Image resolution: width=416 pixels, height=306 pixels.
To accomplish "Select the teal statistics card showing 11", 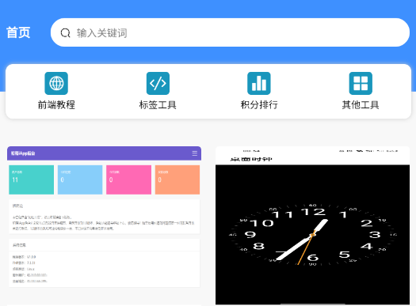I will (32, 179).
